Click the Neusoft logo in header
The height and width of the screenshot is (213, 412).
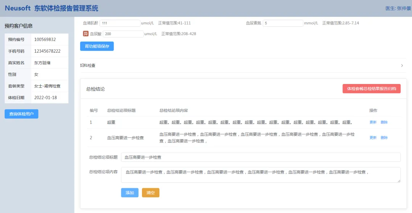19,8
